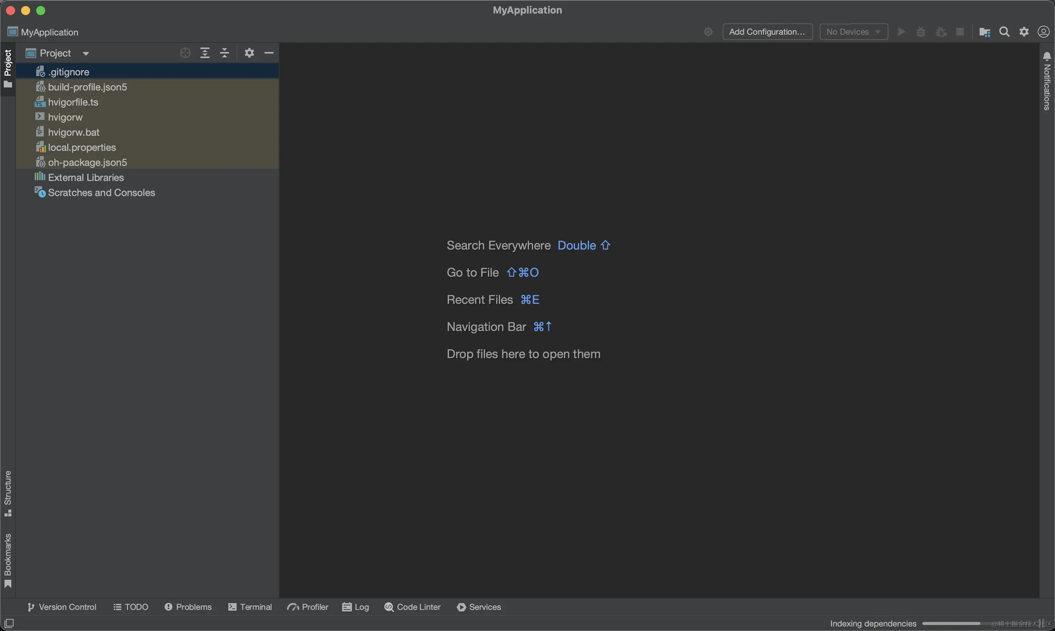Open the Code Linter tool window
This screenshot has height=631, width=1055.
click(412, 607)
